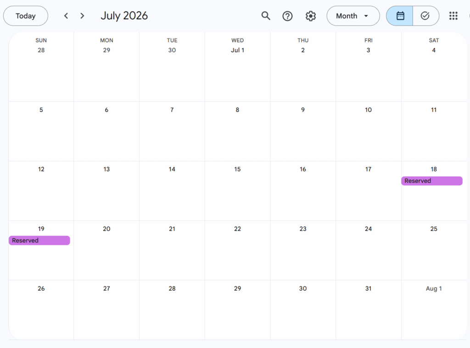
Task: Go to next month arrow
Action: [82, 16]
